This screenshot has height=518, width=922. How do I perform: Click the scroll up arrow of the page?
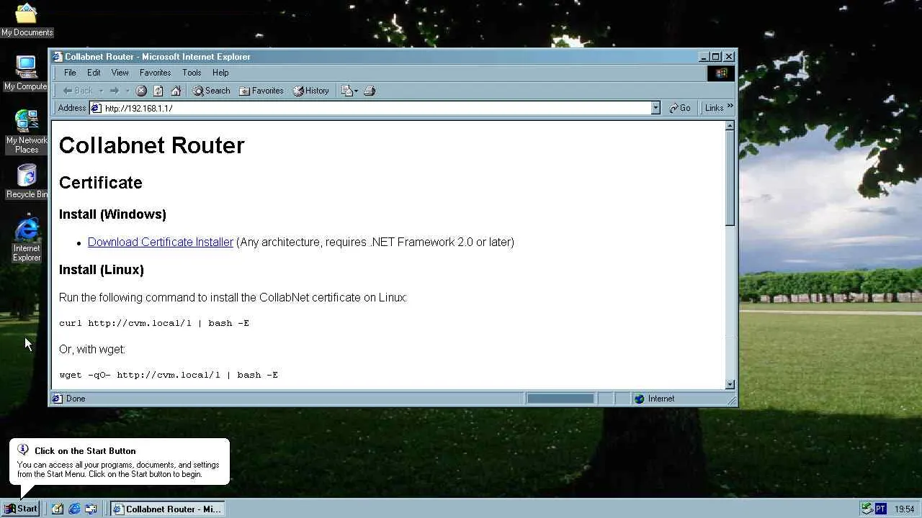pyautogui.click(x=730, y=126)
